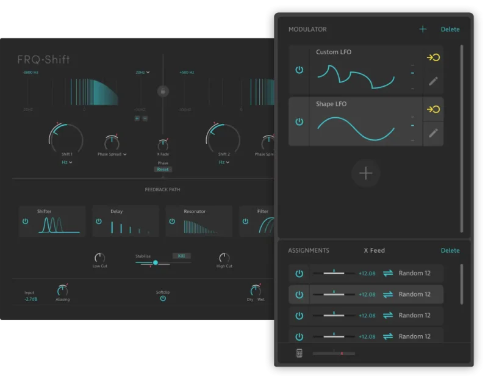
Task: Click the small minus button below spectrum
Action: click(x=145, y=118)
